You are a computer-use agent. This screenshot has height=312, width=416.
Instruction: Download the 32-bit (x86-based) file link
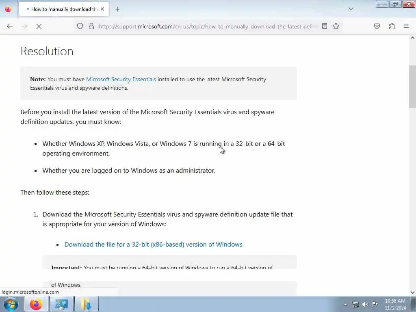click(x=153, y=244)
